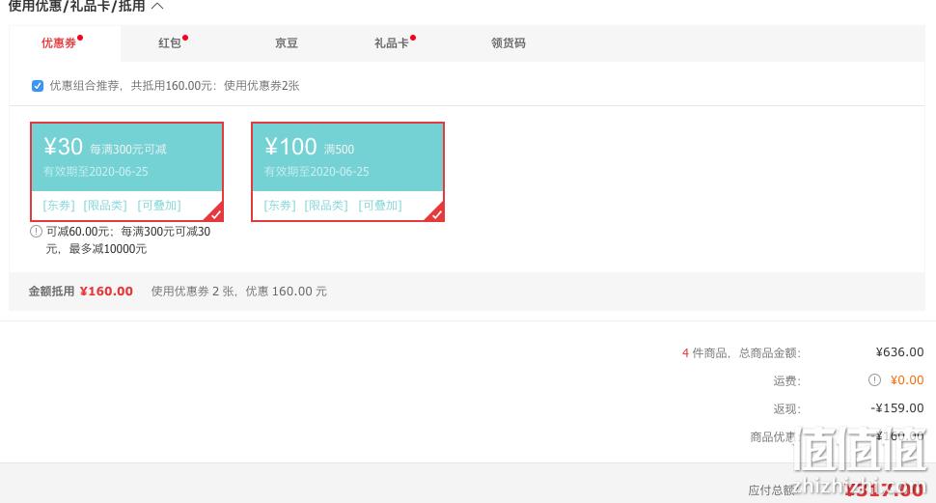Select the 京豆 tab
The width and height of the screenshot is (936, 503).
(287, 43)
